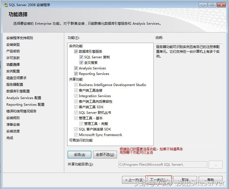Select 功能选择 step in sidebar
Viewport: 229px width, 189px height.
point(13,65)
